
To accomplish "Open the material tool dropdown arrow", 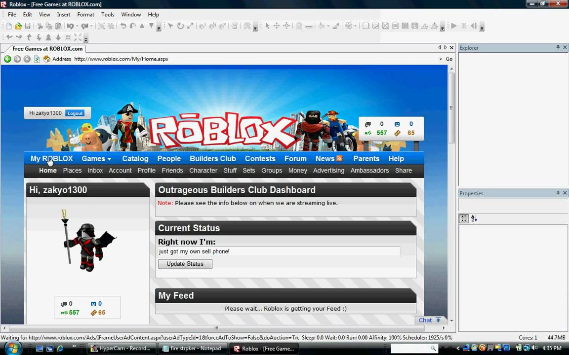I will 355,26.
